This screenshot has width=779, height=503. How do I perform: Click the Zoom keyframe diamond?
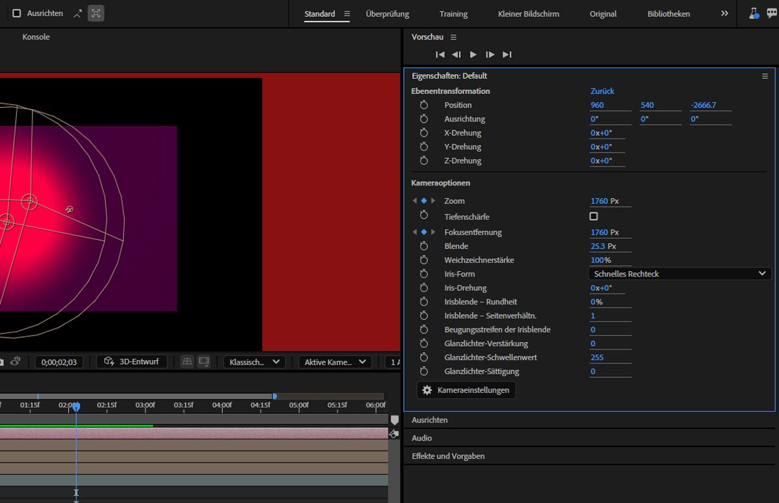[424, 201]
